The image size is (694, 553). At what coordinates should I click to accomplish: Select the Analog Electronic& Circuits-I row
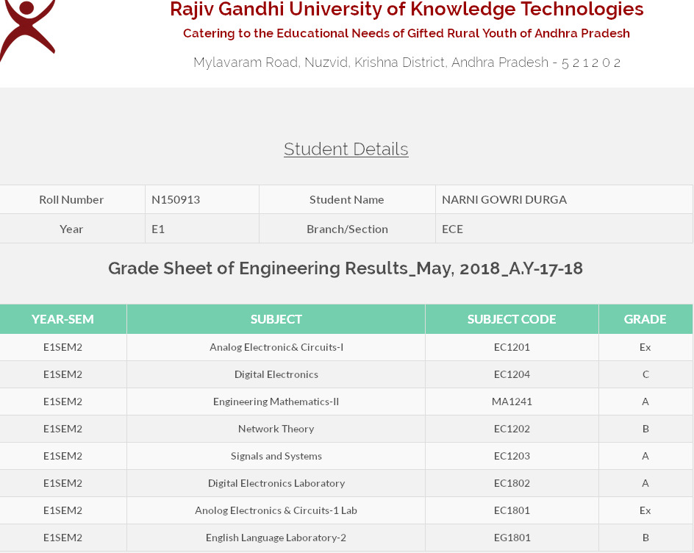(x=346, y=348)
